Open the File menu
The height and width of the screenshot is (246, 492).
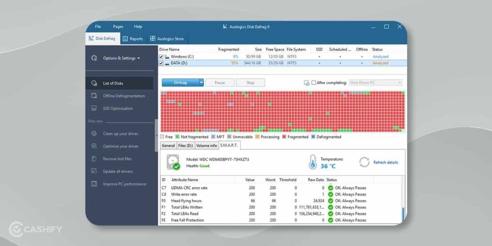[98, 27]
